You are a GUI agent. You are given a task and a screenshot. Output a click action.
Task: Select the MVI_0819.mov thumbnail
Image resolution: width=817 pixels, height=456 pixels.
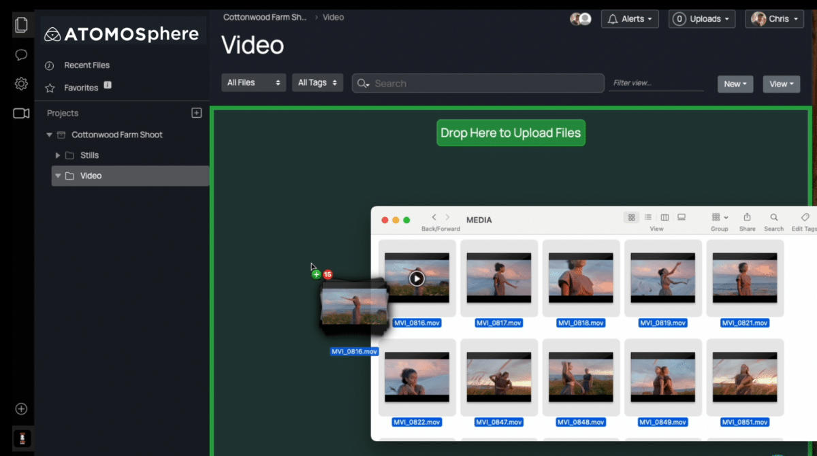(x=663, y=278)
